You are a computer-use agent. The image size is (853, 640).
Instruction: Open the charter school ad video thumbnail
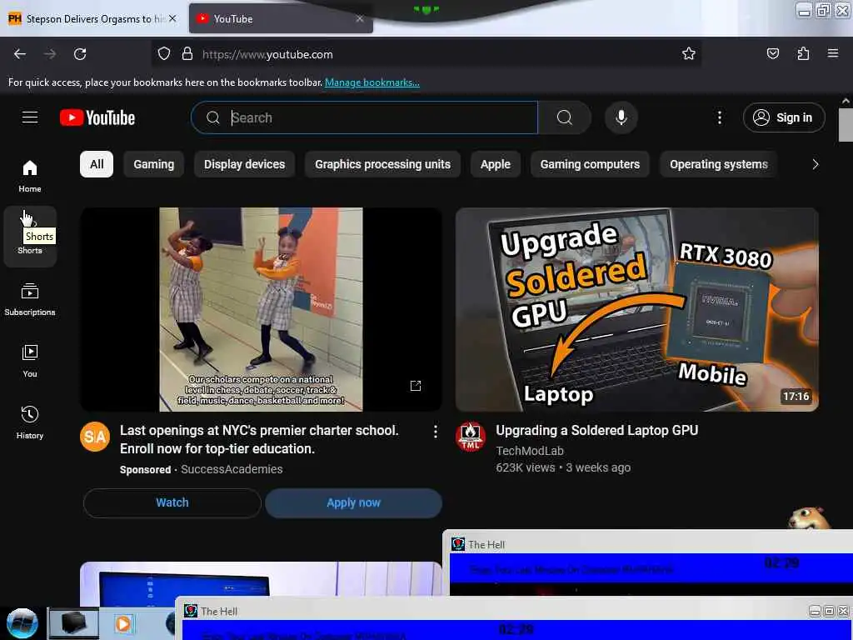tap(261, 310)
